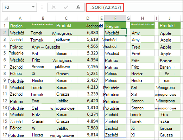Click the 'Amy – Gruszka' cell

pyautogui.click(x=46, y=47)
